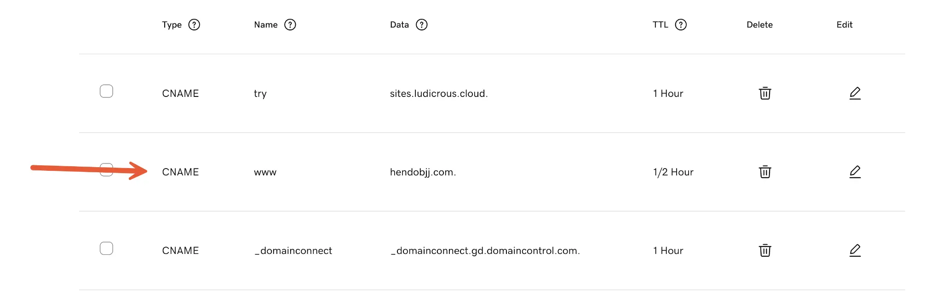Click the Data column header

pos(399,25)
